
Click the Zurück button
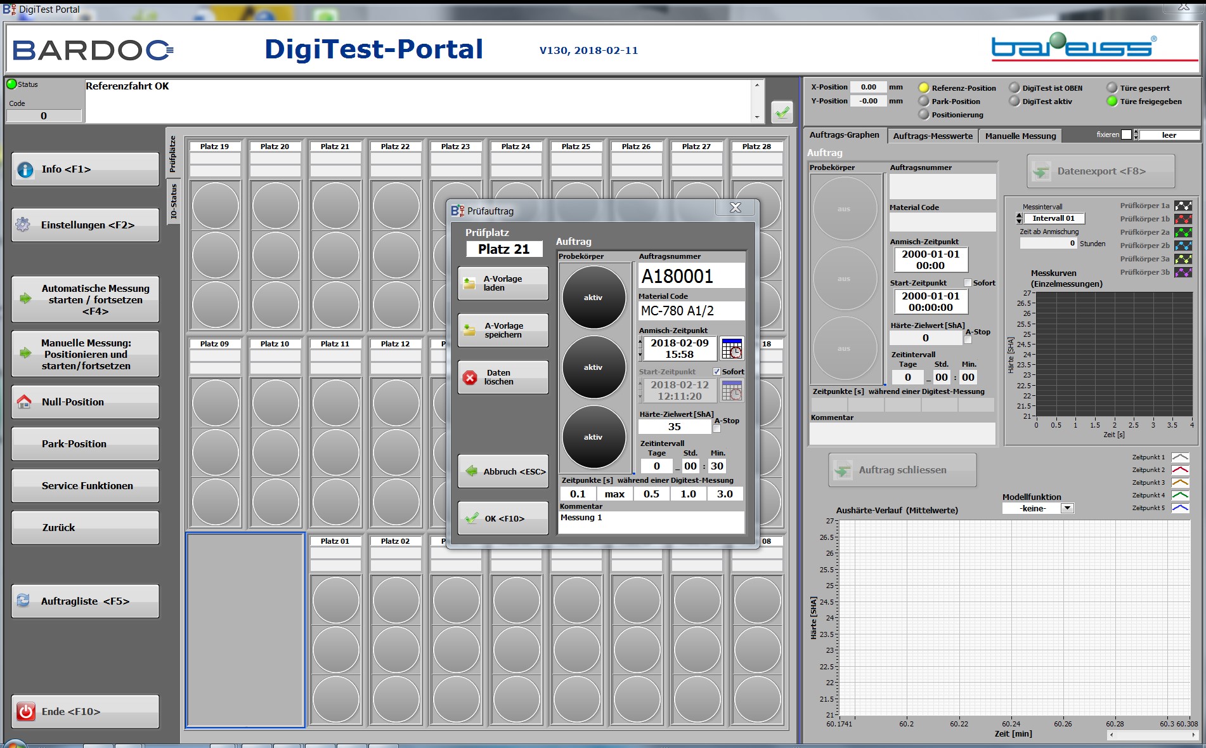[85, 528]
